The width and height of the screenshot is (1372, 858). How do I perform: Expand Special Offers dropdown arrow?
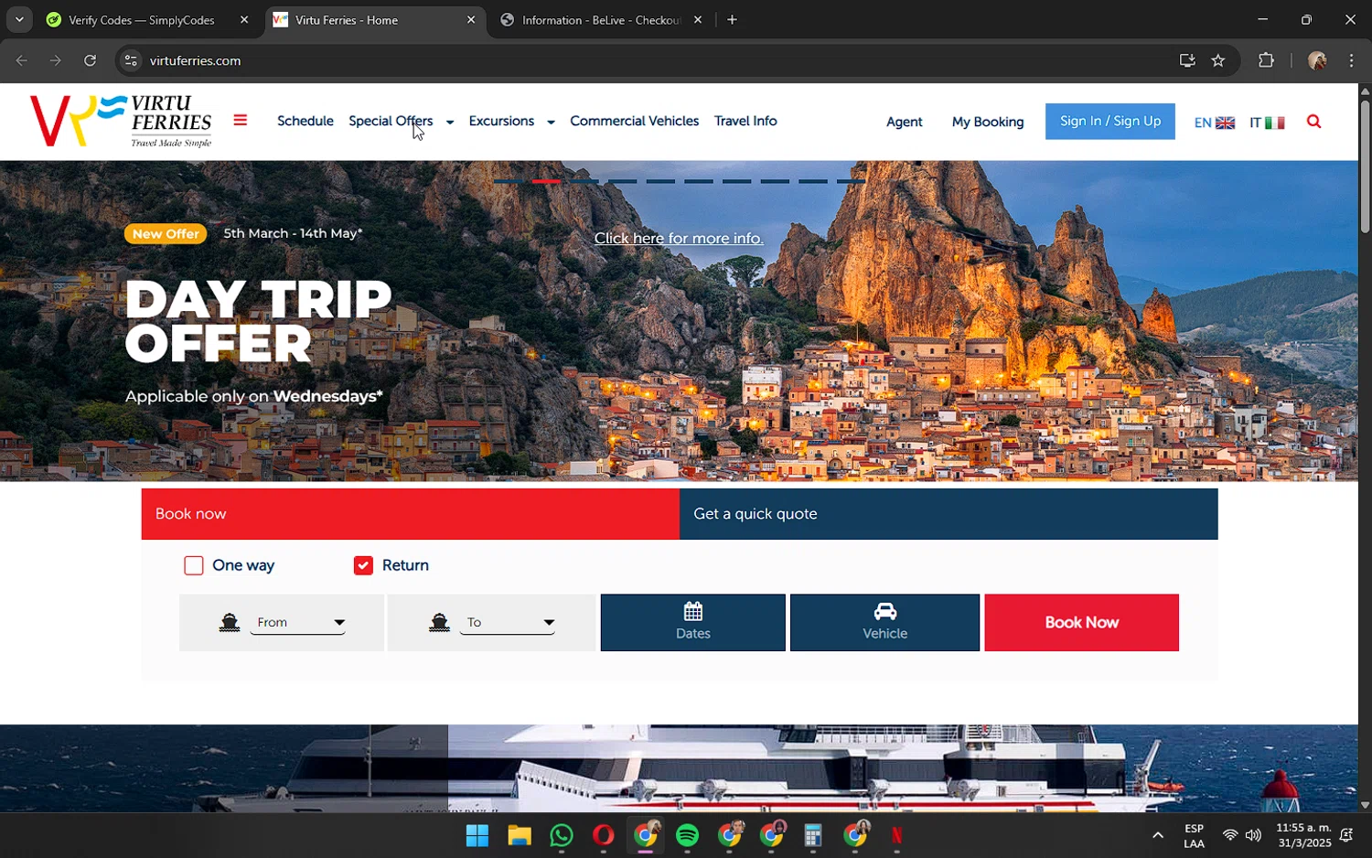449,123
